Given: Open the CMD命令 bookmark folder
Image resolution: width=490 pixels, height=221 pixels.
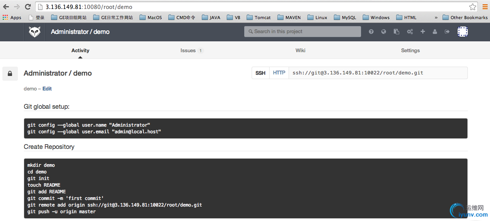Looking at the screenshot, I should pos(182,18).
